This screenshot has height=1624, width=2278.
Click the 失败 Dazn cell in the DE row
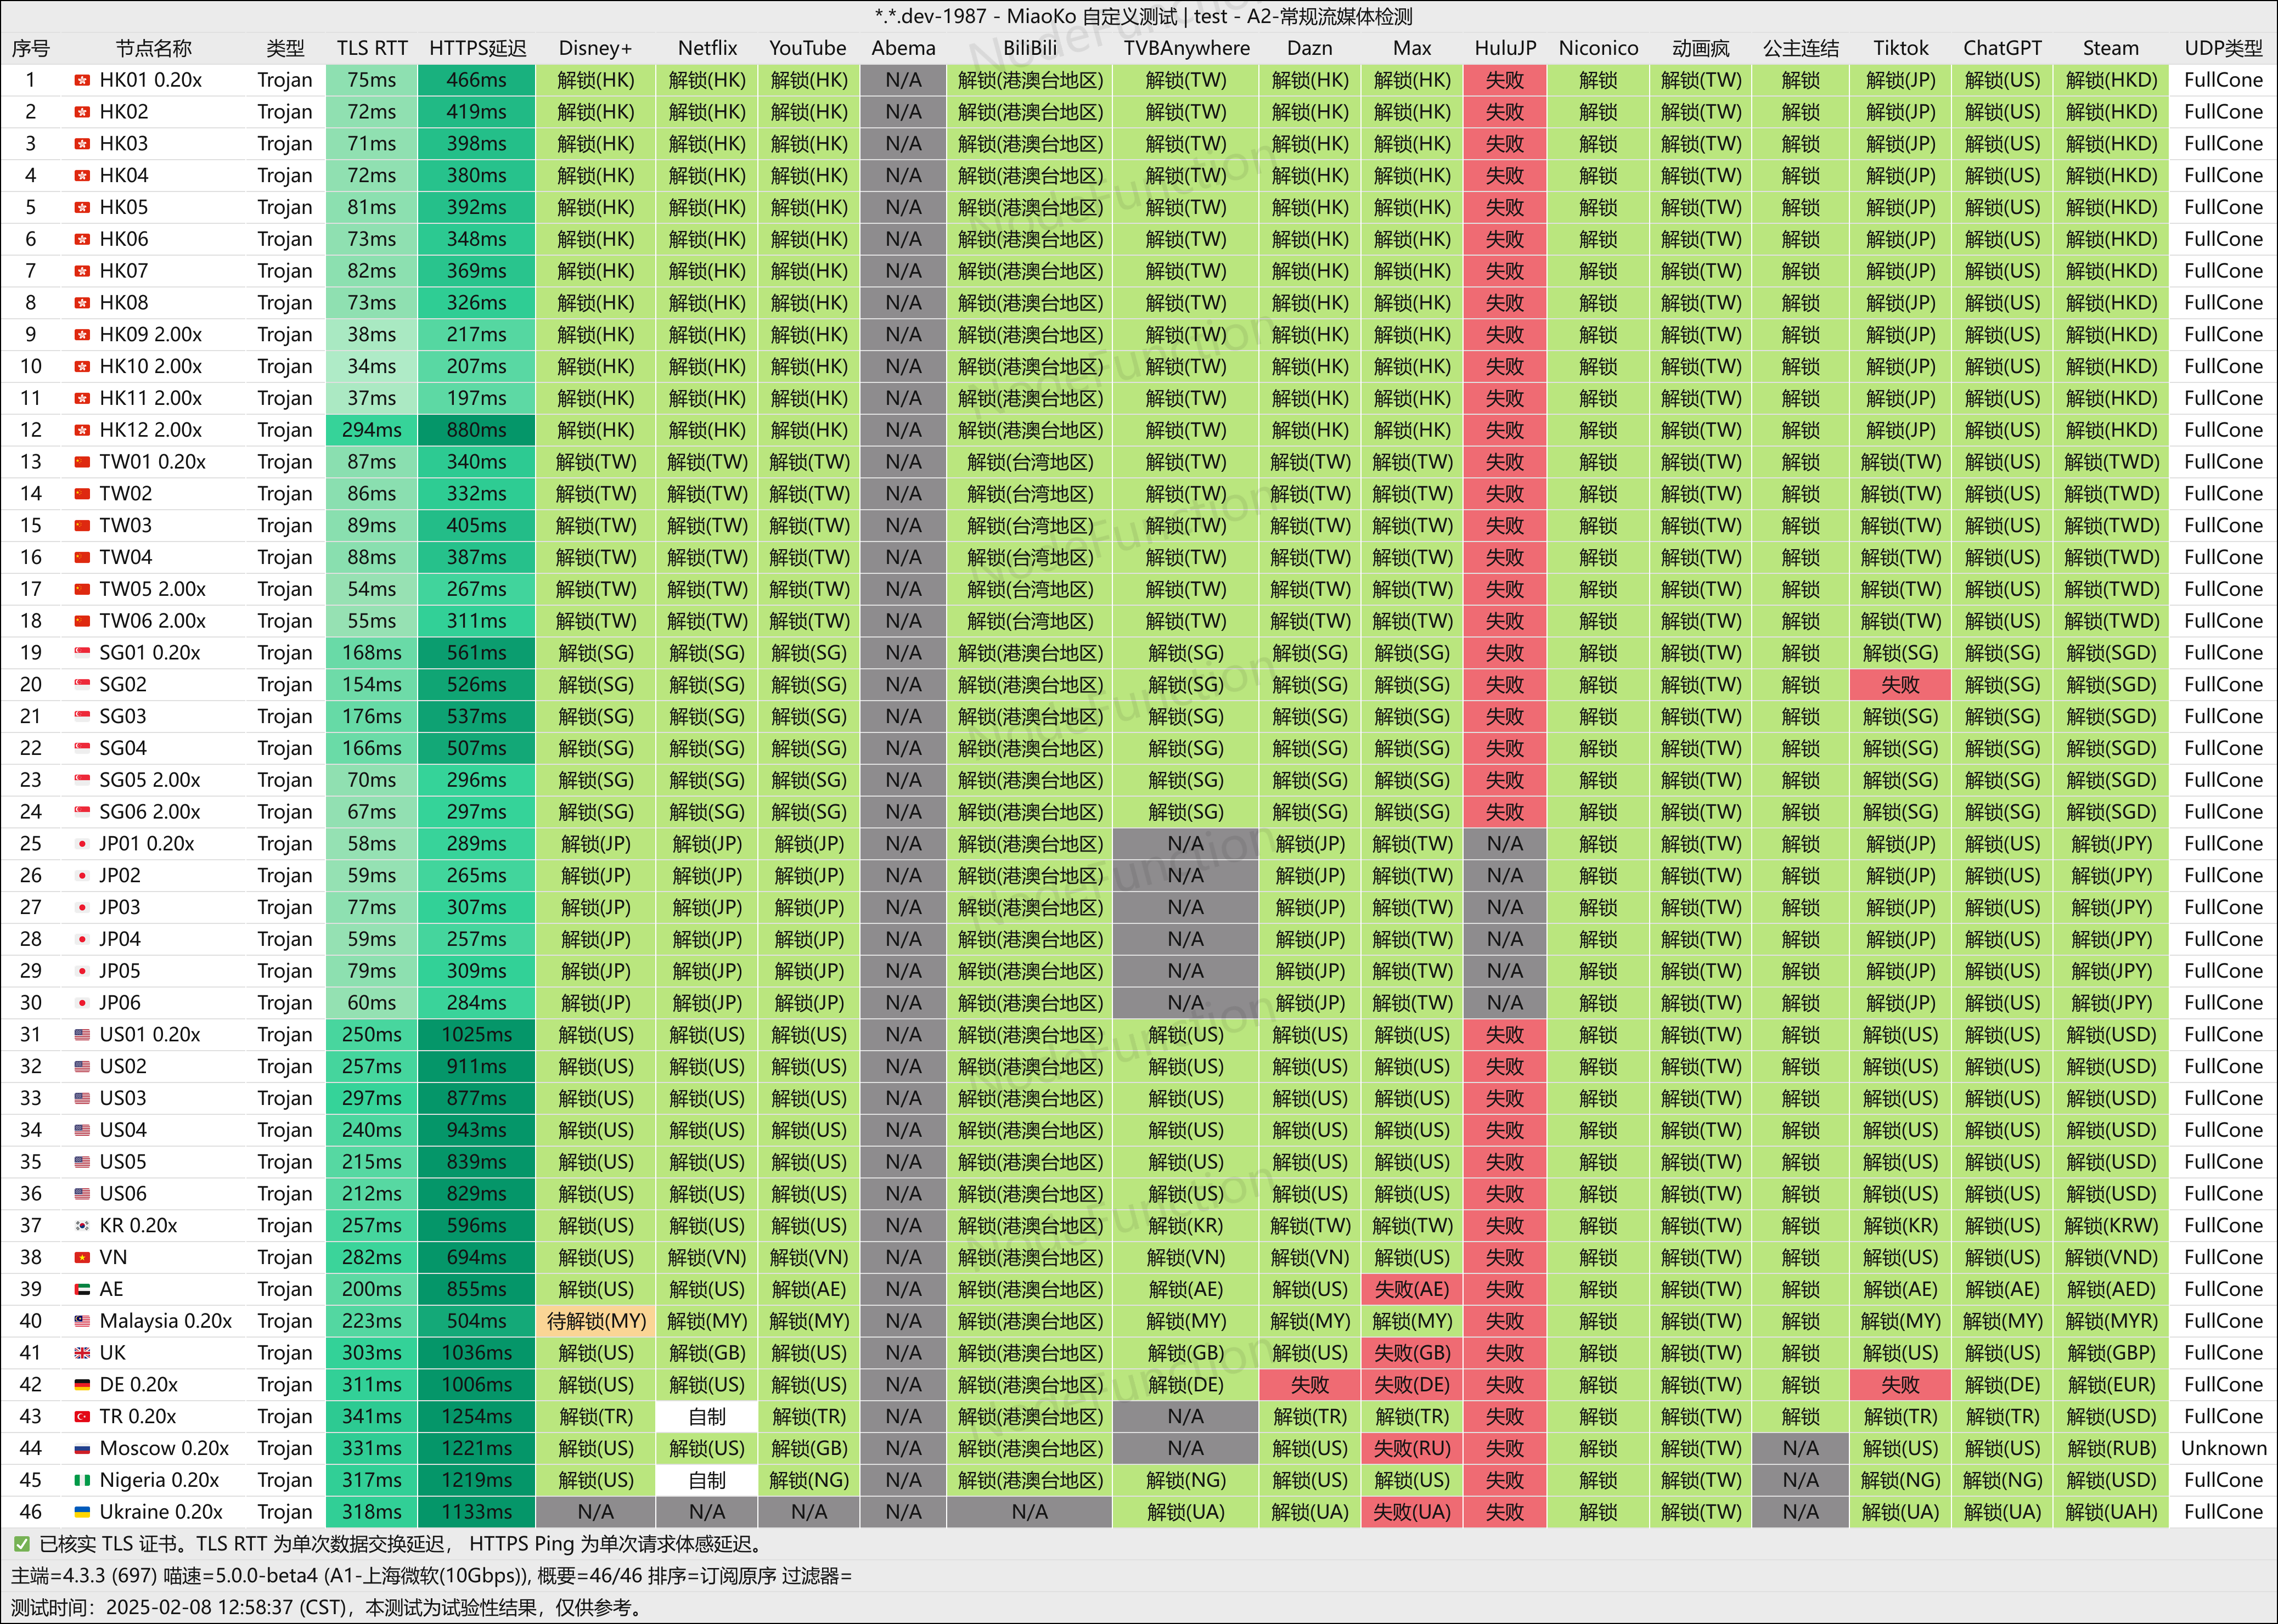click(1309, 1385)
